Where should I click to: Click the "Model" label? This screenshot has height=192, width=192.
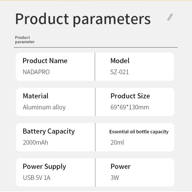coord(120,61)
